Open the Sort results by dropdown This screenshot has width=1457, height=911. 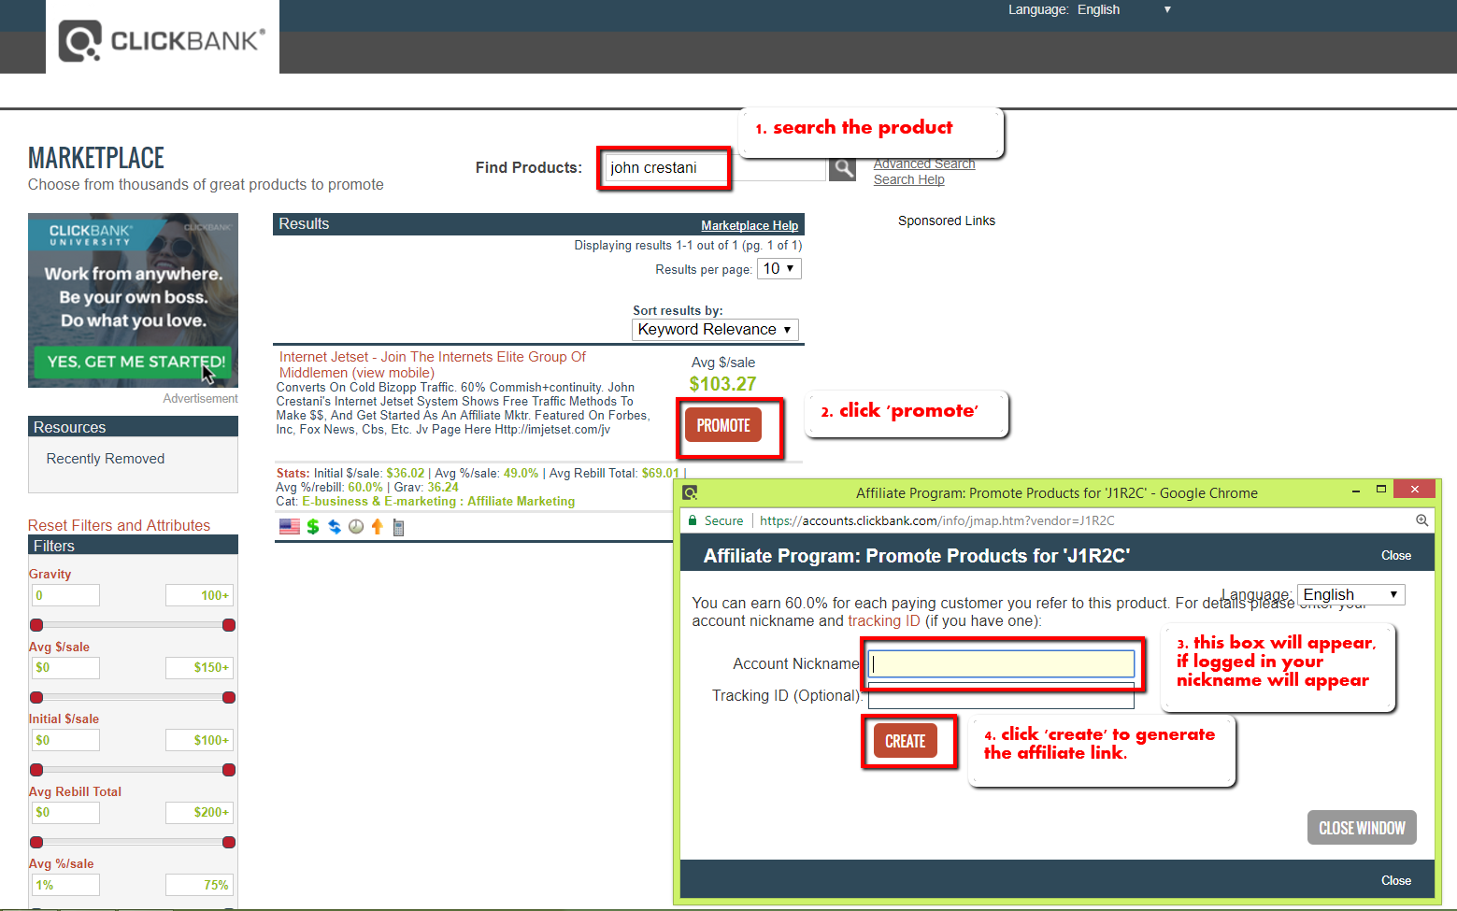click(715, 330)
